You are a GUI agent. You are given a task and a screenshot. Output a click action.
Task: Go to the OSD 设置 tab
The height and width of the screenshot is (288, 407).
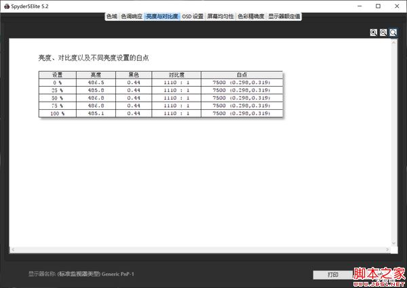193,16
